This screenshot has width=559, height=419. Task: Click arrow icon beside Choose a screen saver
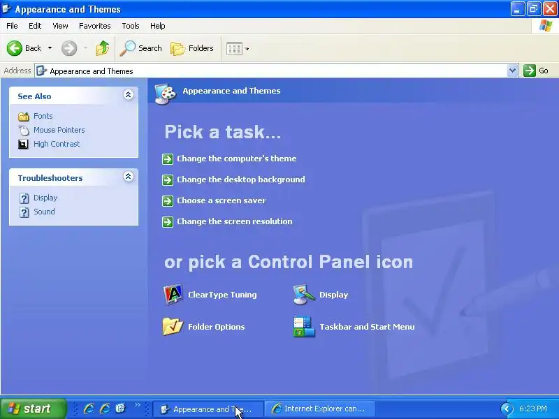coord(168,201)
